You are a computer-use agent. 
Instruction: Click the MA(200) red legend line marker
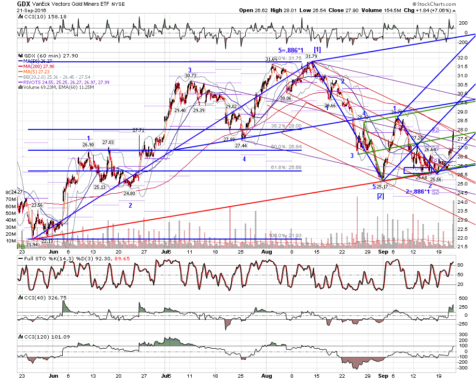pyautogui.click(x=21, y=67)
